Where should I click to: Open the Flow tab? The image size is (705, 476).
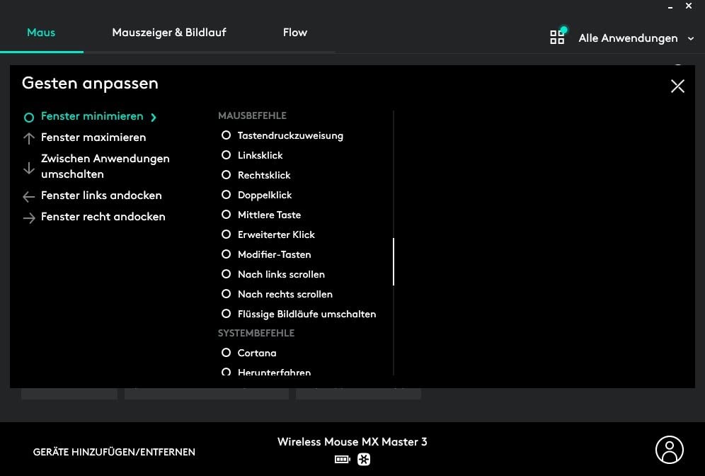point(295,33)
